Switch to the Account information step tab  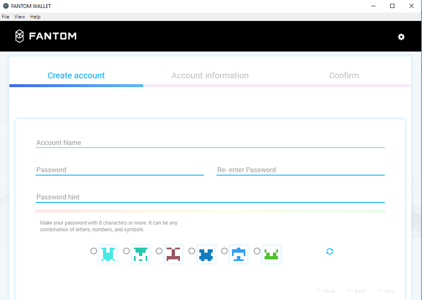[210, 75]
